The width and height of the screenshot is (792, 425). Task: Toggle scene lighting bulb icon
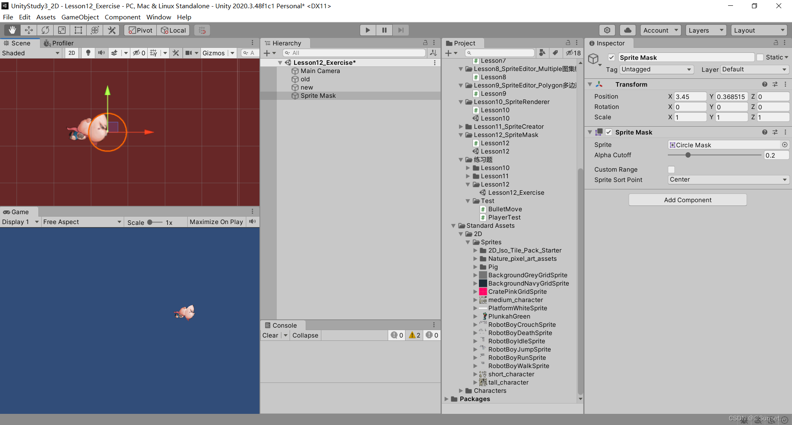point(88,53)
